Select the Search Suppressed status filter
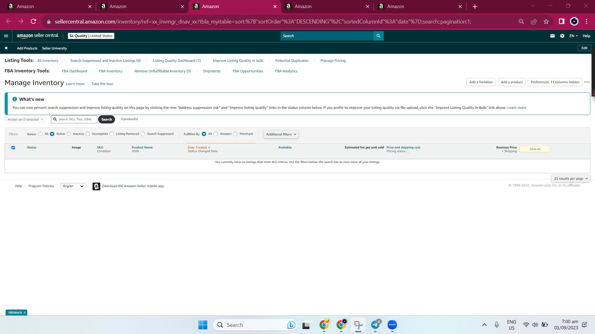This screenshot has height=334, width=595. click(143, 134)
